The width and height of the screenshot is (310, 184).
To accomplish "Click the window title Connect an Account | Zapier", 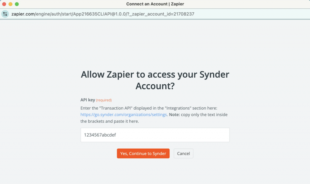I will [155, 4].
